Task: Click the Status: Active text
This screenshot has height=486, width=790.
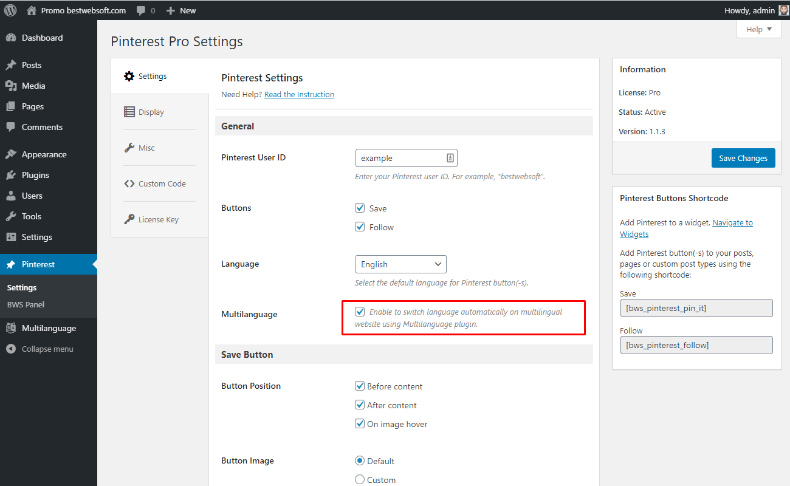Action: [x=642, y=112]
